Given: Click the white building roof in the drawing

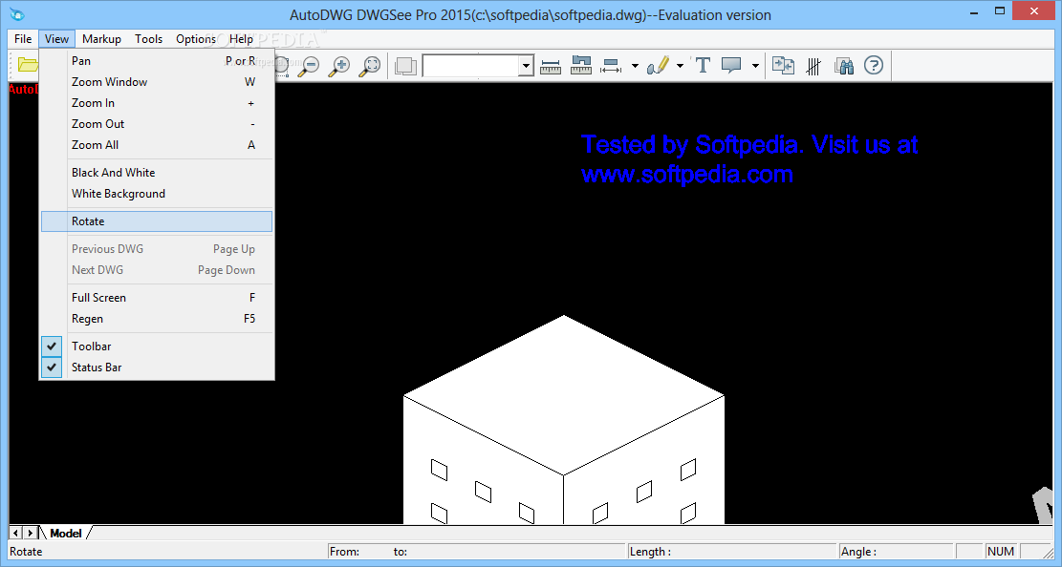Looking at the screenshot, I should [x=564, y=394].
